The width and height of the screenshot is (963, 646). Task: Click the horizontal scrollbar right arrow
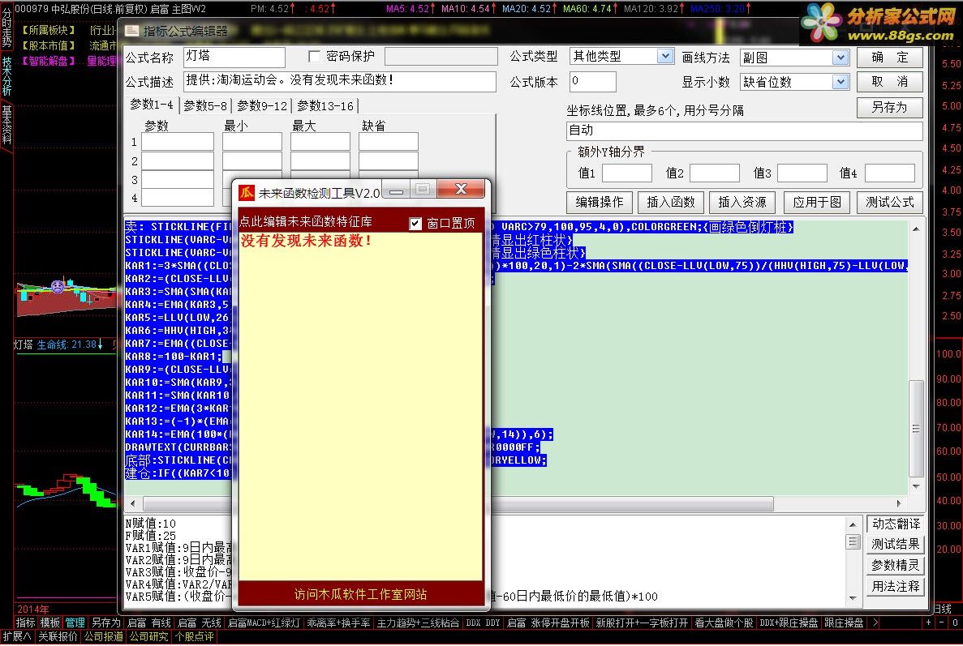(x=899, y=503)
